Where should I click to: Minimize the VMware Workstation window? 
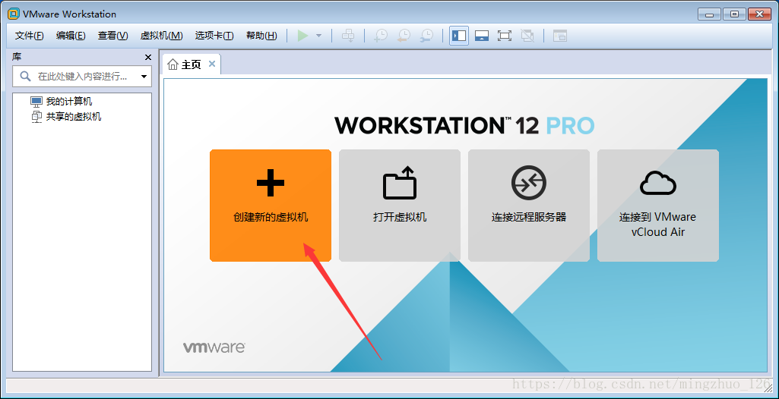point(709,14)
